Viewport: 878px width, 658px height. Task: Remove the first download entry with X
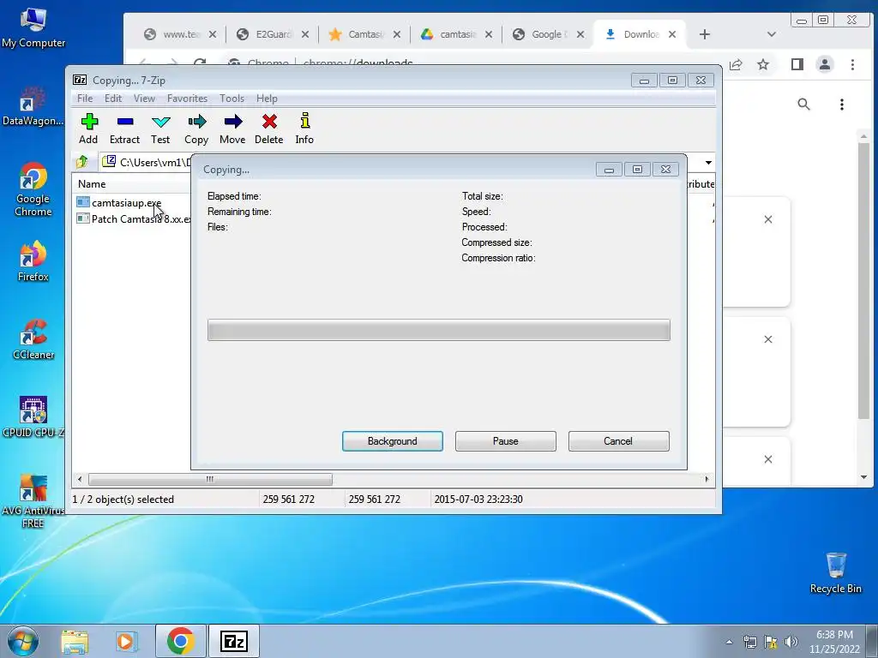coord(768,219)
